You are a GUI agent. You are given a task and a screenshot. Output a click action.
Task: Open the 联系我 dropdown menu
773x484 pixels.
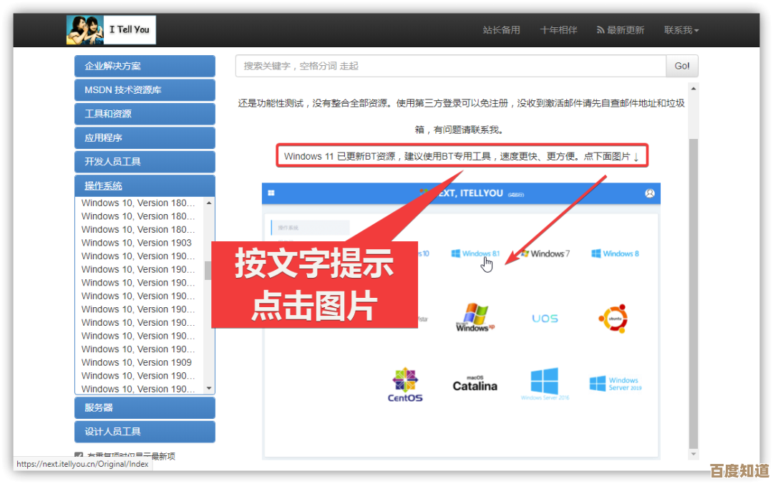tap(681, 30)
